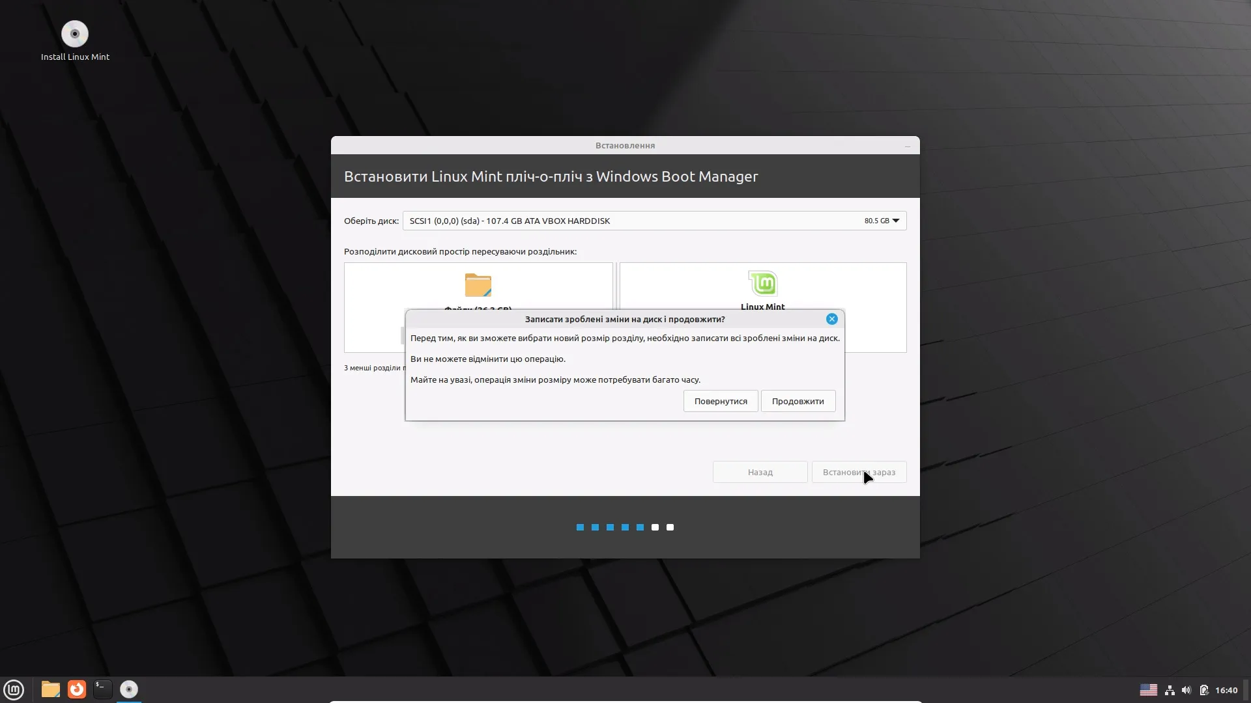The height and width of the screenshot is (703, 1251).
Task: Open the battery power tray icon
Action: point(1203,690)
